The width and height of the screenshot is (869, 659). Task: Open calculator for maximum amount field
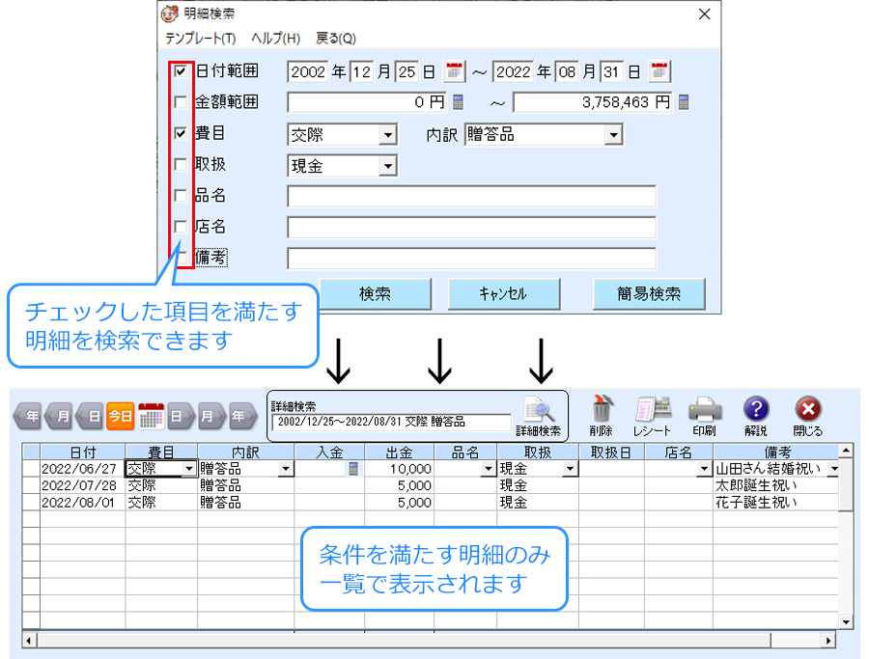684,102
